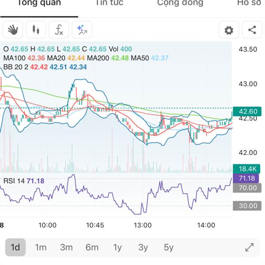Click the RSI 14 indicator label
Viewport: 265px width, 265px height.
pos(24,181)
